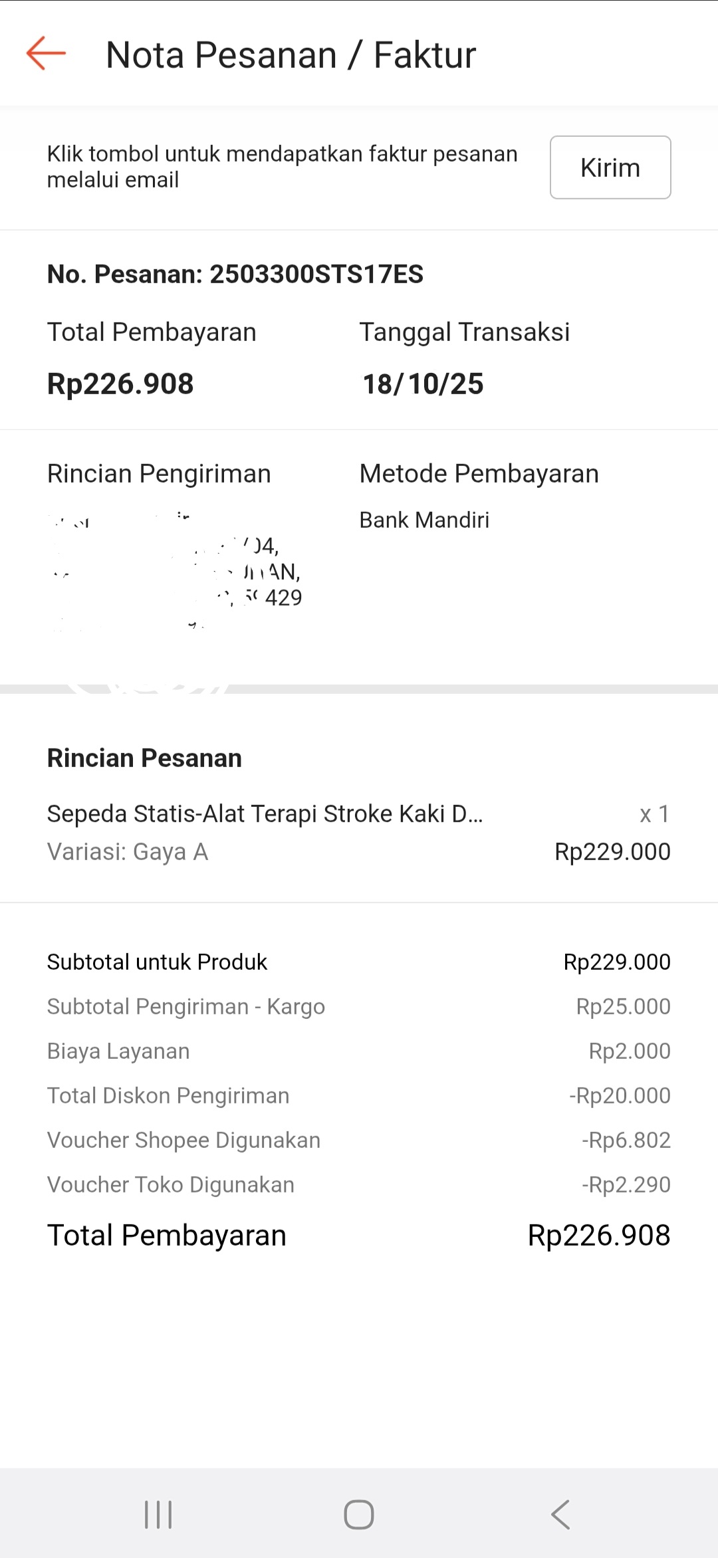Image resolution: width=718 pixels, height=1558 pixels.
Task: Click the Rincian Pengiriman heading
Action: click(x=159, y=473)
